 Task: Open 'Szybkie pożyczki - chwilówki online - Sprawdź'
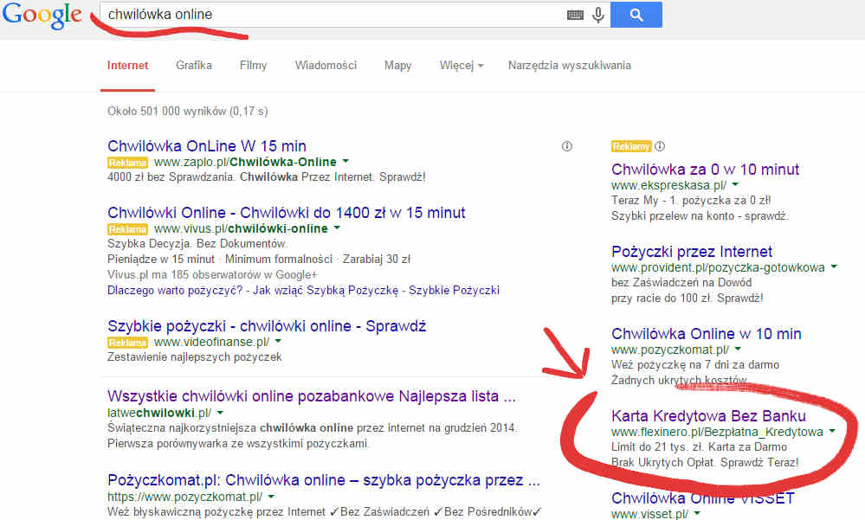pyautogui.click(x=267, y=326)
